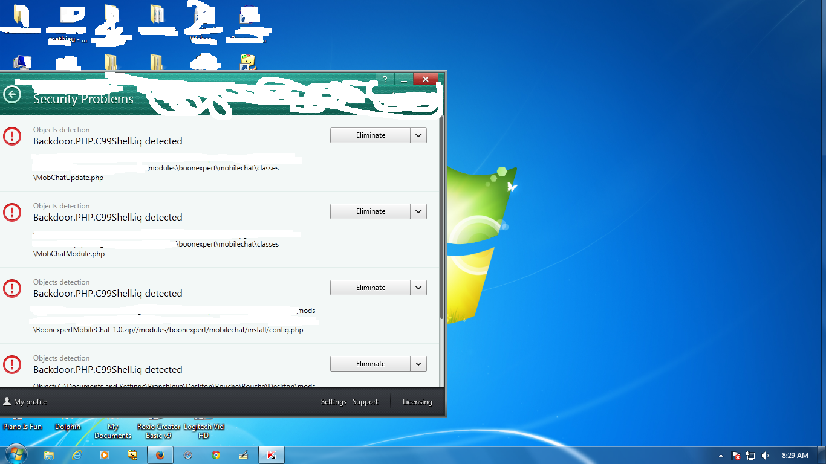Eliminate the MobChatUpdate.php backdoor threat
The height and width of the screenshot is (464, 826).
[x=370, y=135]
